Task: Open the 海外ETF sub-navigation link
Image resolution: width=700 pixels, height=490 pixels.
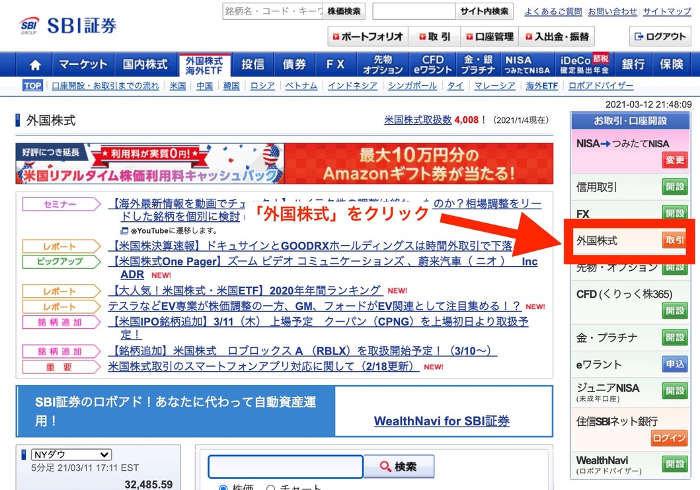Action: pyautogui.click(x=542, y=86)
